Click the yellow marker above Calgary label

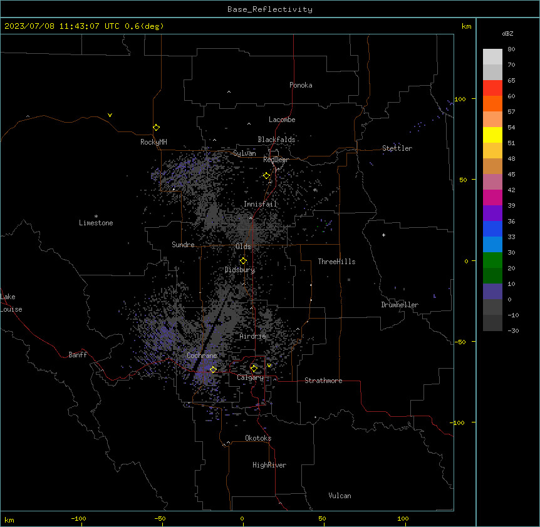(254, 369)
